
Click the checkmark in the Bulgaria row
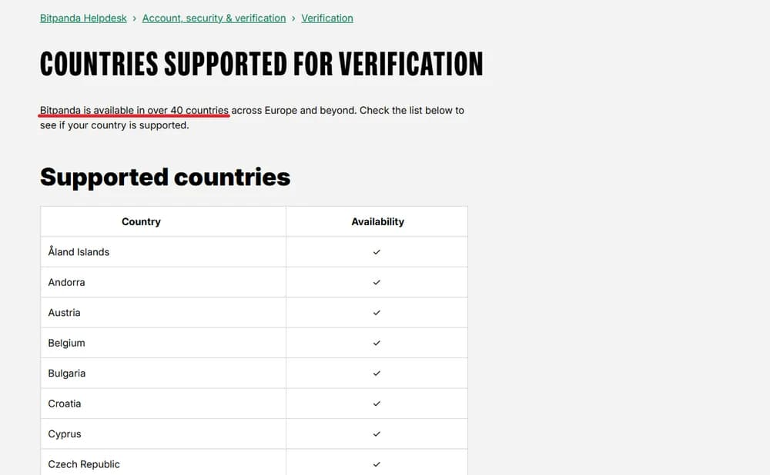(x=377, y=373)
